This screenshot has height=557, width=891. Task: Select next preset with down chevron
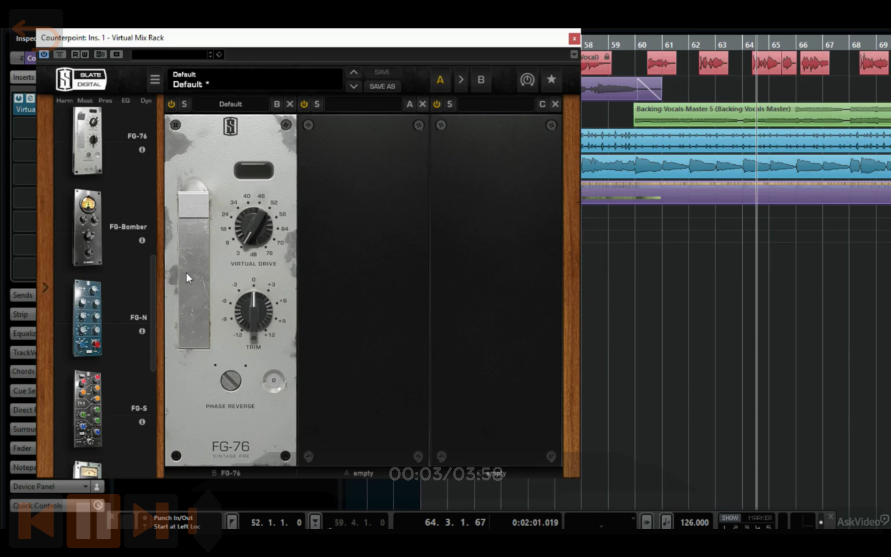click(x=354, y=87)
